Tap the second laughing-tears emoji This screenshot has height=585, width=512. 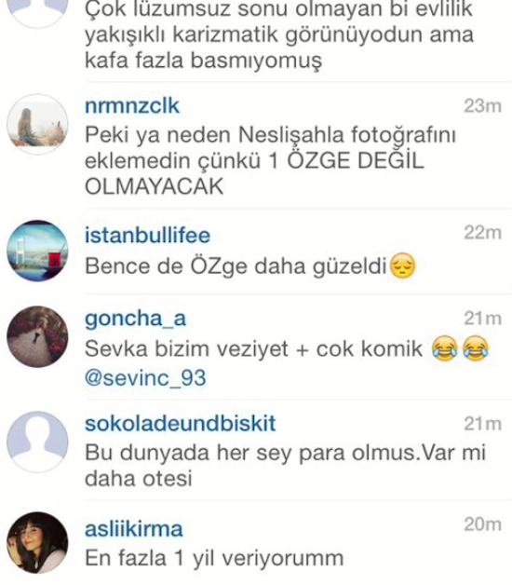coord(476,348)
